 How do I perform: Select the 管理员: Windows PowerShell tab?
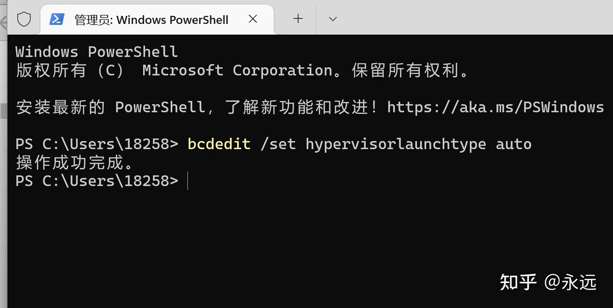coord(153,19)
